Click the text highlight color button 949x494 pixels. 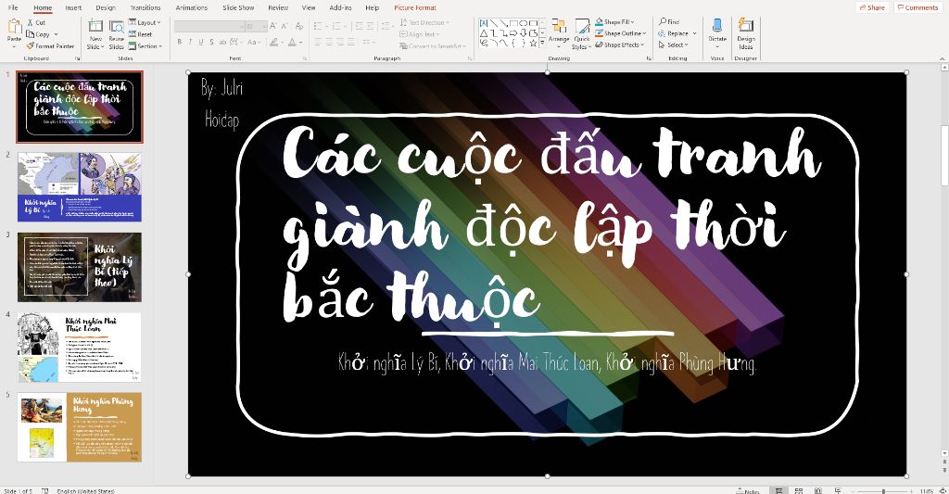click(x=274, y=43)
